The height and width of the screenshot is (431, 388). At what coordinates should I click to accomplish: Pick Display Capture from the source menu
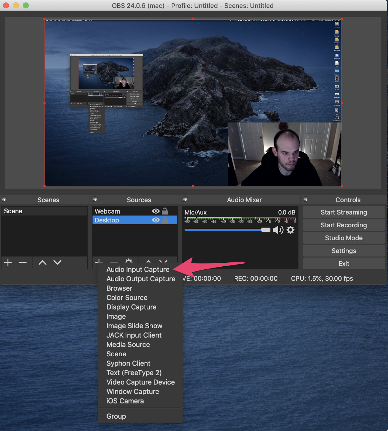point(141,307)
